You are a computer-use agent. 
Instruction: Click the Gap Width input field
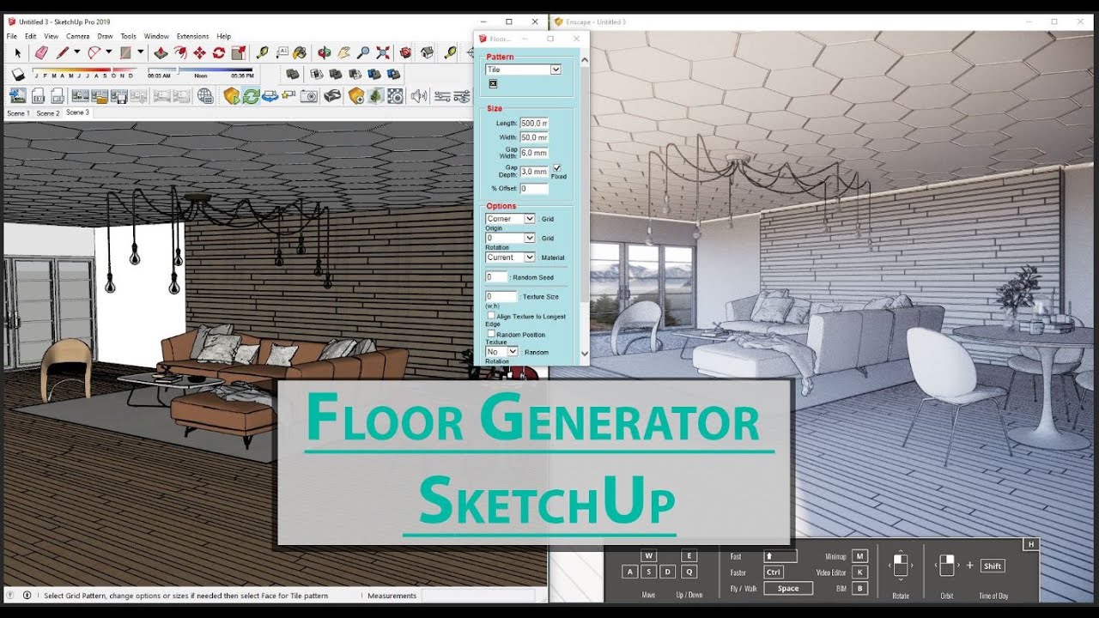[534, 153]
